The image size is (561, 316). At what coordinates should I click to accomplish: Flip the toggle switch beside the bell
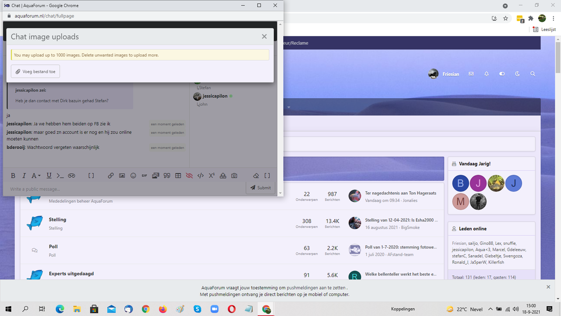point(502,74)
